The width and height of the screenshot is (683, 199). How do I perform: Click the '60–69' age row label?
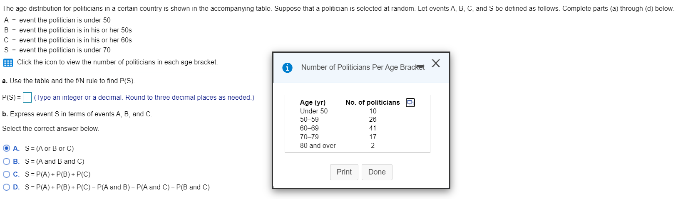pos(309,128)
